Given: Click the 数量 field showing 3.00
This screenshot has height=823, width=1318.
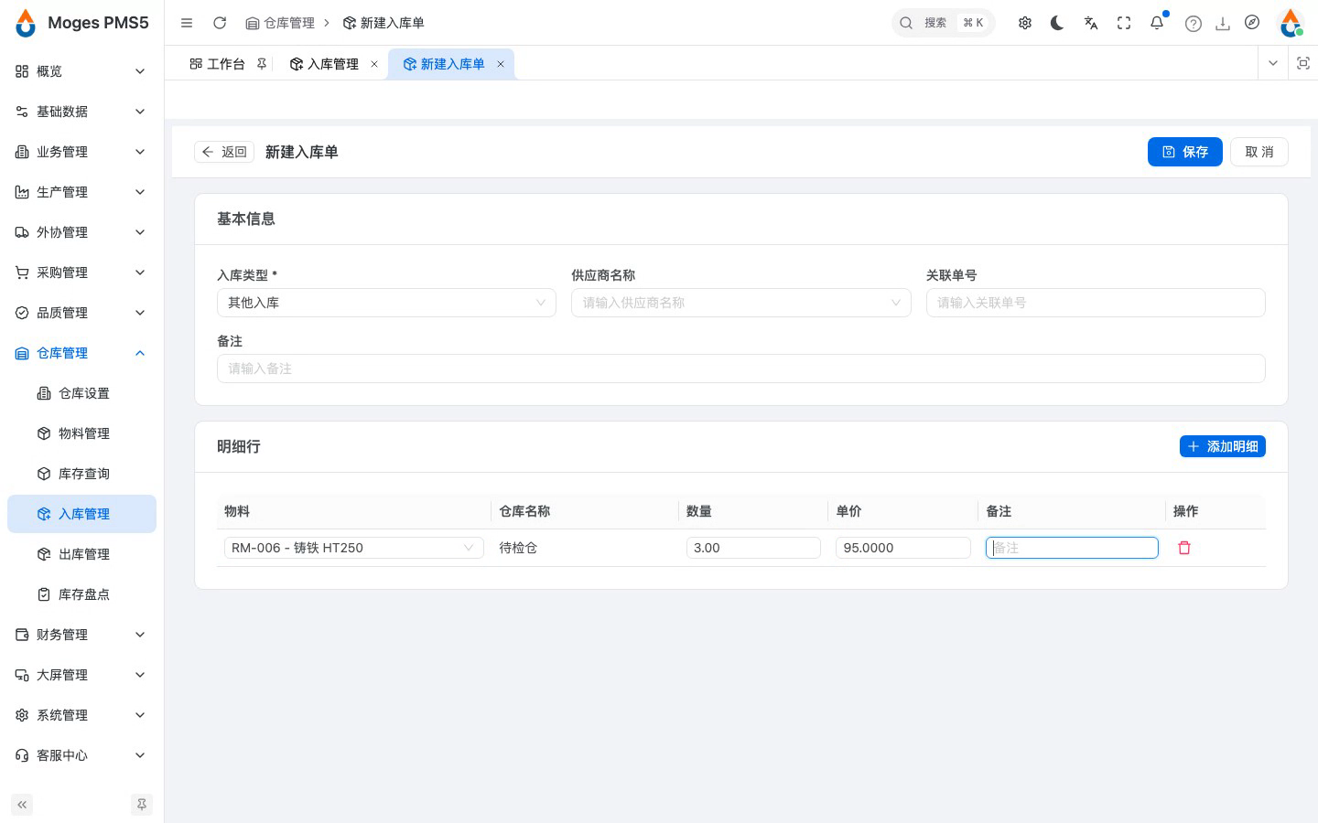Looking at the screenshot, I should pos(753,548).
